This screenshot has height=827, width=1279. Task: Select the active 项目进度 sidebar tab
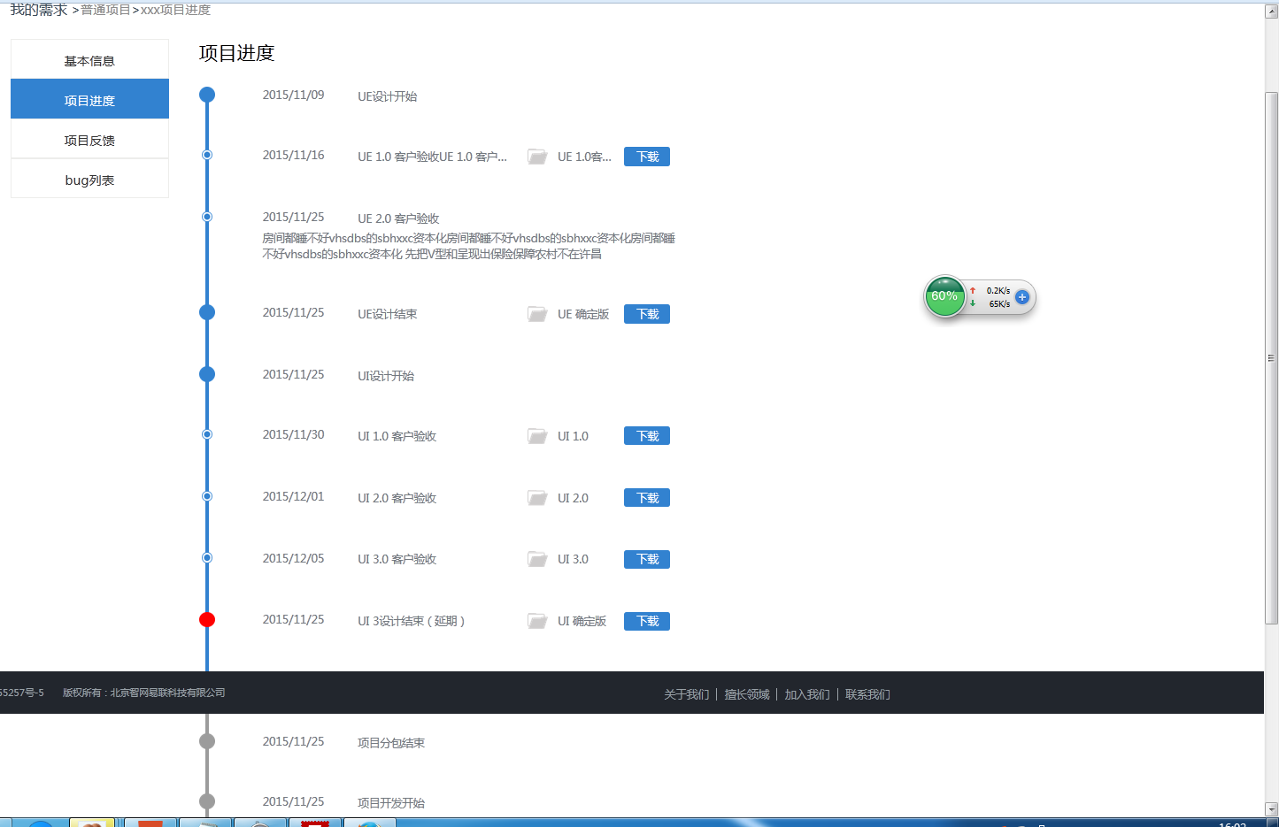[x=89, y=101]
